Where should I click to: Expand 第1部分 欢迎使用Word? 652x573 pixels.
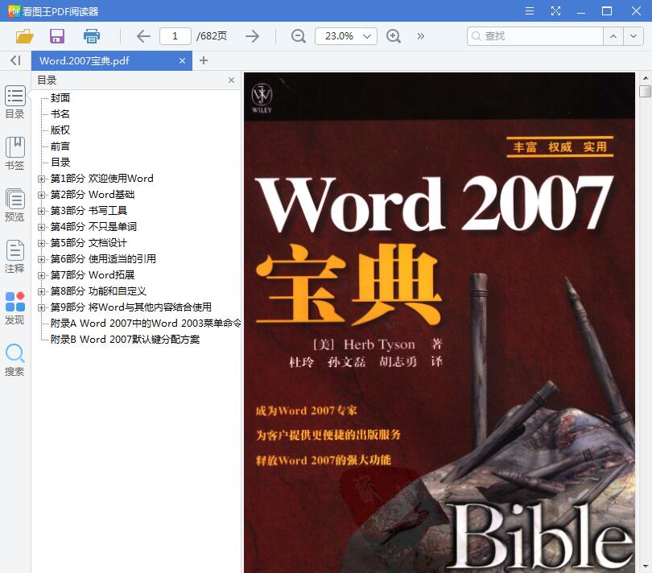[x=41, y=179]
